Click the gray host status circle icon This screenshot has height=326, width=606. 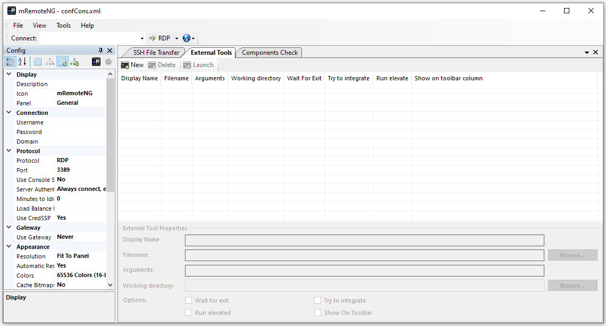[x=108, y=62]
